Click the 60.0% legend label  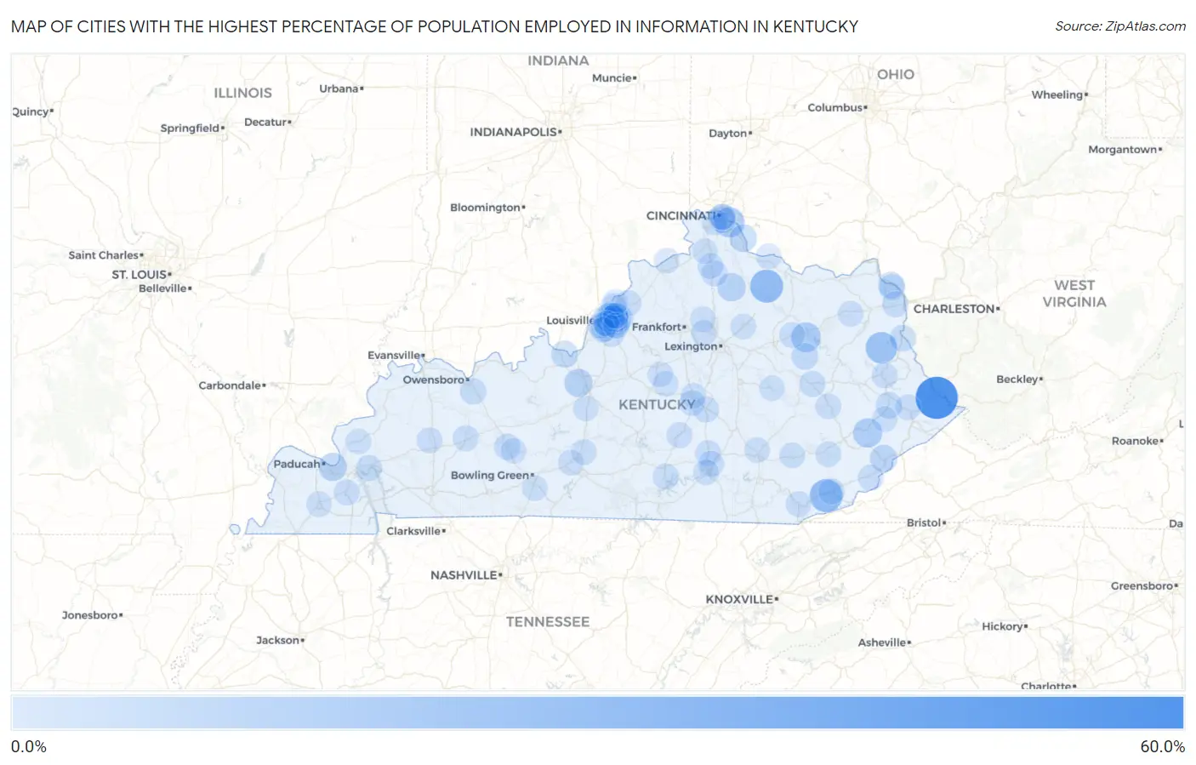[1162, 746]
